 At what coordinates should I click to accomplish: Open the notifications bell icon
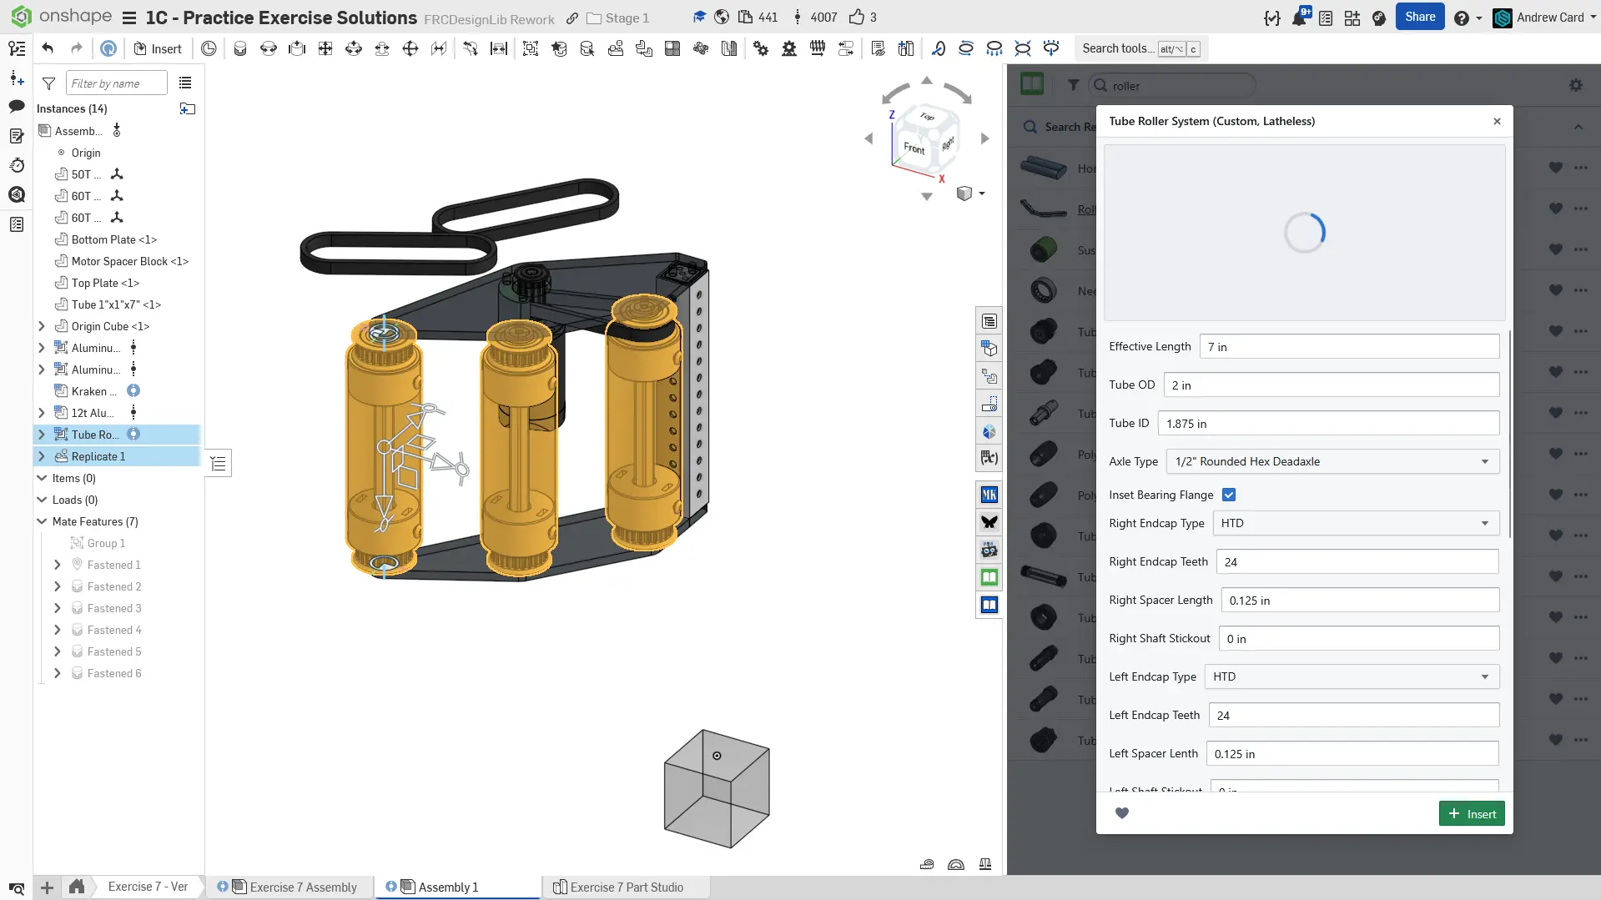1299,18
